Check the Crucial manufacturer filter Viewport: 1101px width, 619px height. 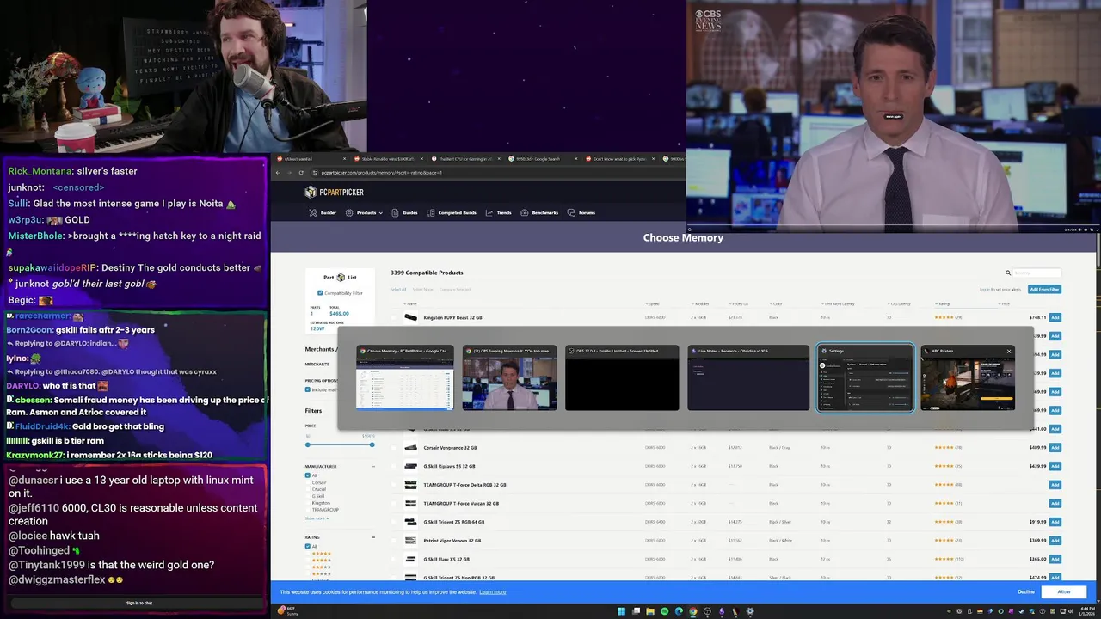(308, 489)
